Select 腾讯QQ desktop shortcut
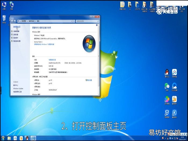Screen dimensions: 188x141 click(167, 73)
